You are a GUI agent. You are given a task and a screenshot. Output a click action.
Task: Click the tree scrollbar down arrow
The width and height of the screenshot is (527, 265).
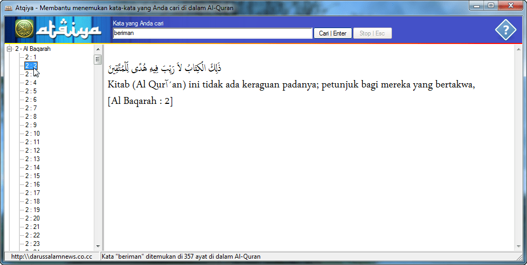tap(97, 246)
